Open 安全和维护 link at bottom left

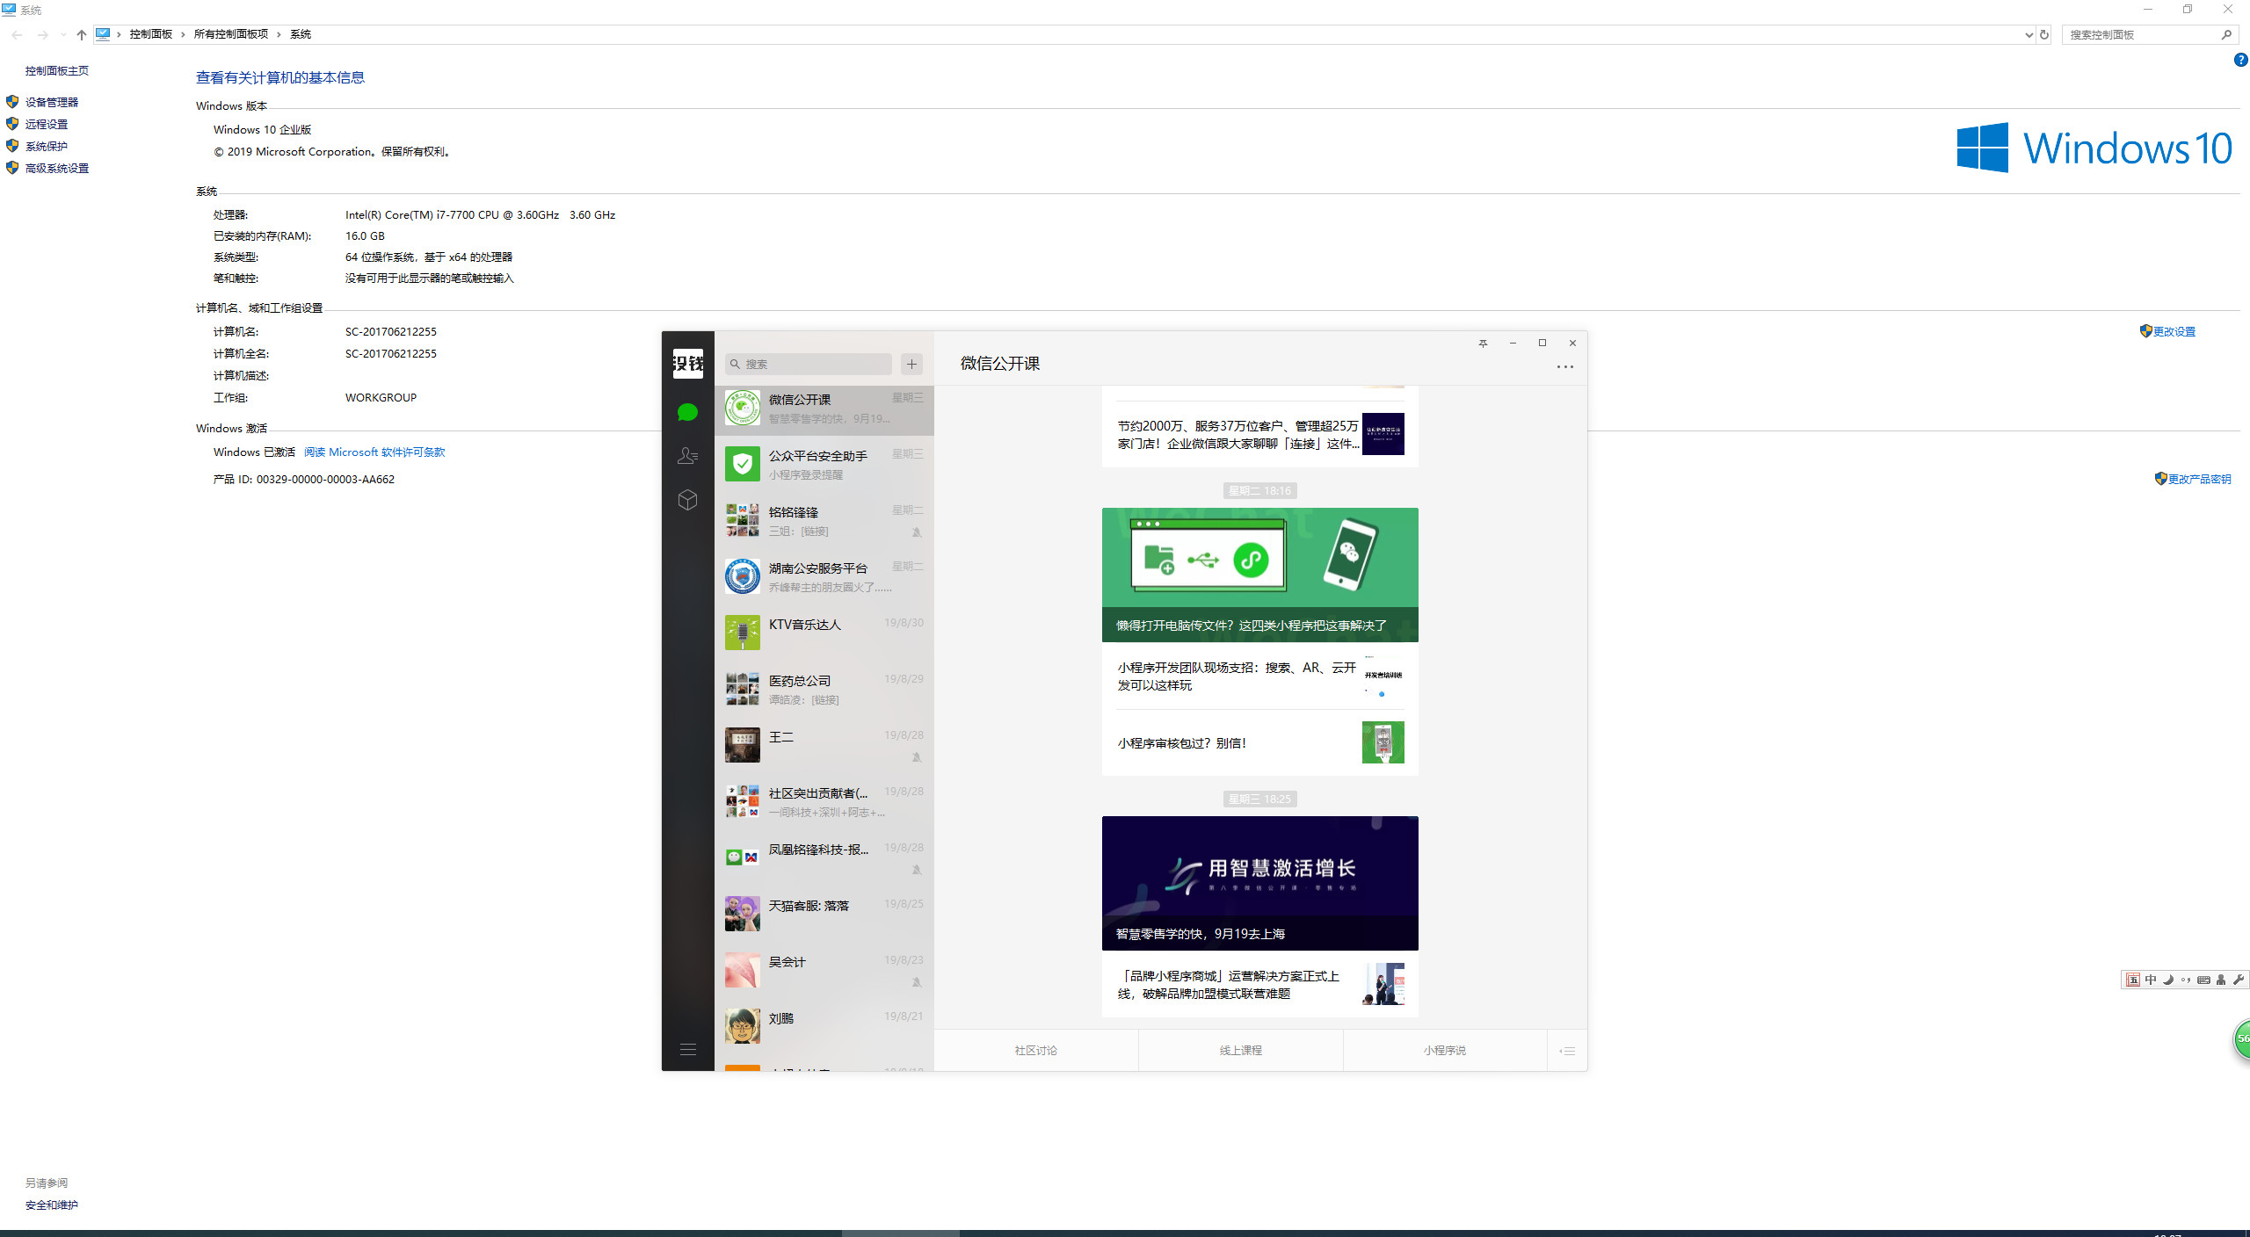click(52, 1204)
